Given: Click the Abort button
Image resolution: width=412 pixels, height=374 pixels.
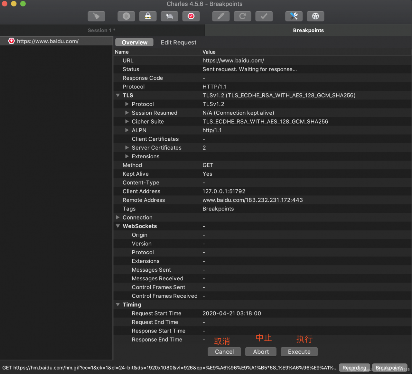Looking at the screenshot, I should click(x=261, y=352).
